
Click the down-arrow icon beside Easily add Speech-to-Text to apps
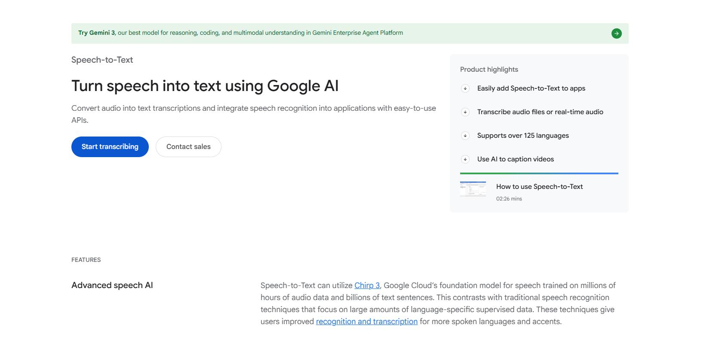coord(465,88)
